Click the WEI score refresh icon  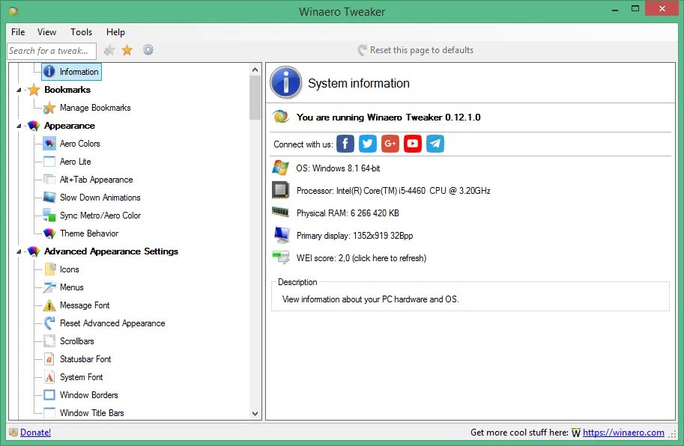[x=280, y=257]
